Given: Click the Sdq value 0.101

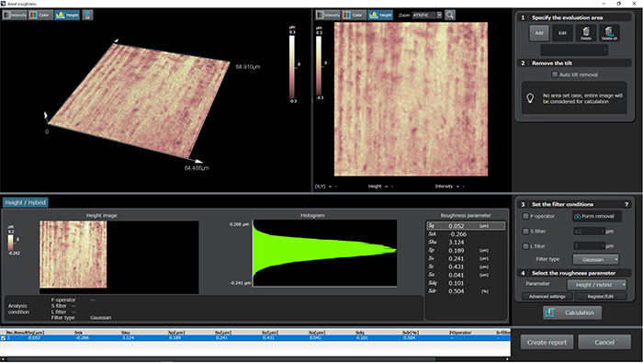Looking at the screenshot, I should [x=456, y=283].
